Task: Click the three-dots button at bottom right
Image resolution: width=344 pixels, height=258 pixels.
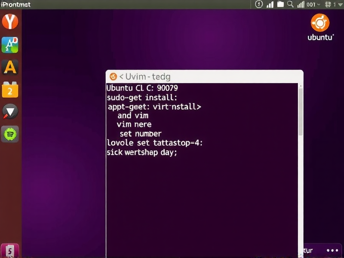Action: click(332, 250)
